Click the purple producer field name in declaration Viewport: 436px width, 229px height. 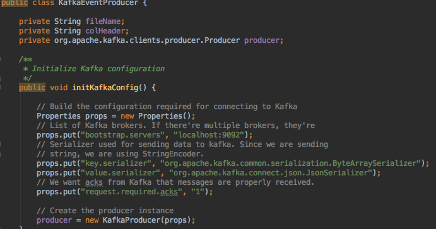pos(262,40)
